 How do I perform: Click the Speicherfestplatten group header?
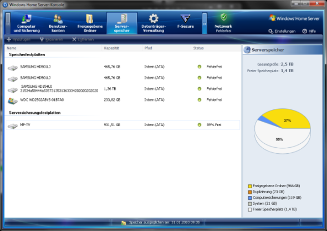tap(27, 54)
